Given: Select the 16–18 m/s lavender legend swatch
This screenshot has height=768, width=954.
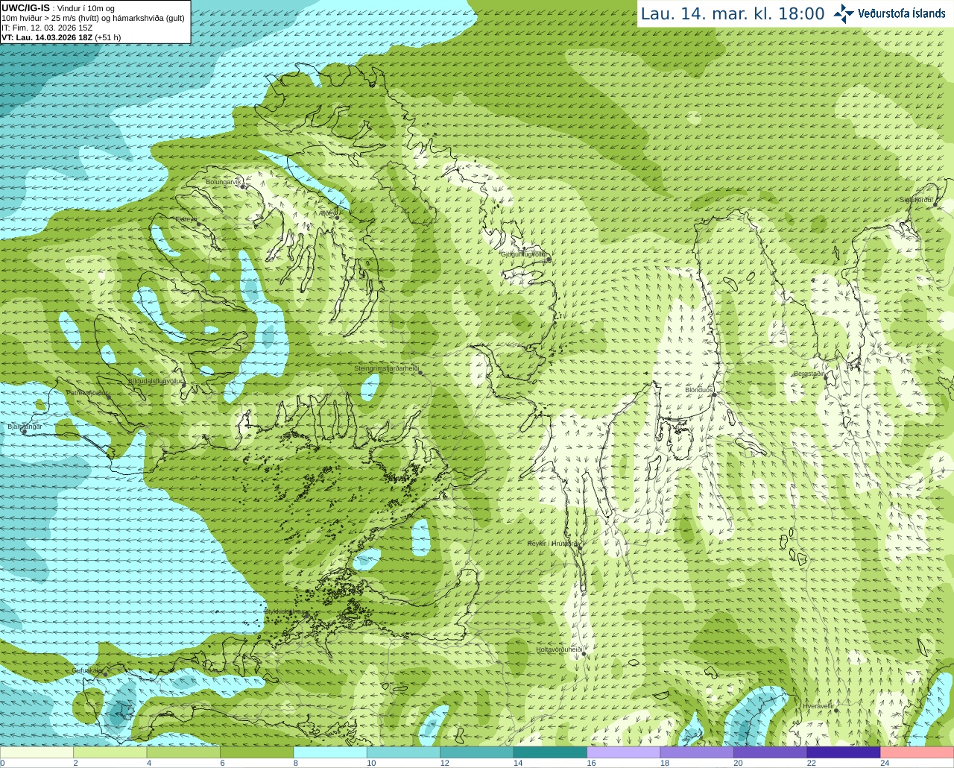Looking at the screenshot, I should [624, 752].
